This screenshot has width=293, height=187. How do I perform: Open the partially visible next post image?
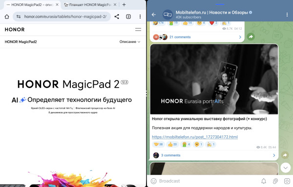click(x=214, y=169)
